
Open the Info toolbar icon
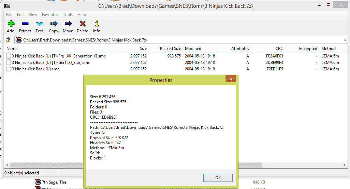97,23
